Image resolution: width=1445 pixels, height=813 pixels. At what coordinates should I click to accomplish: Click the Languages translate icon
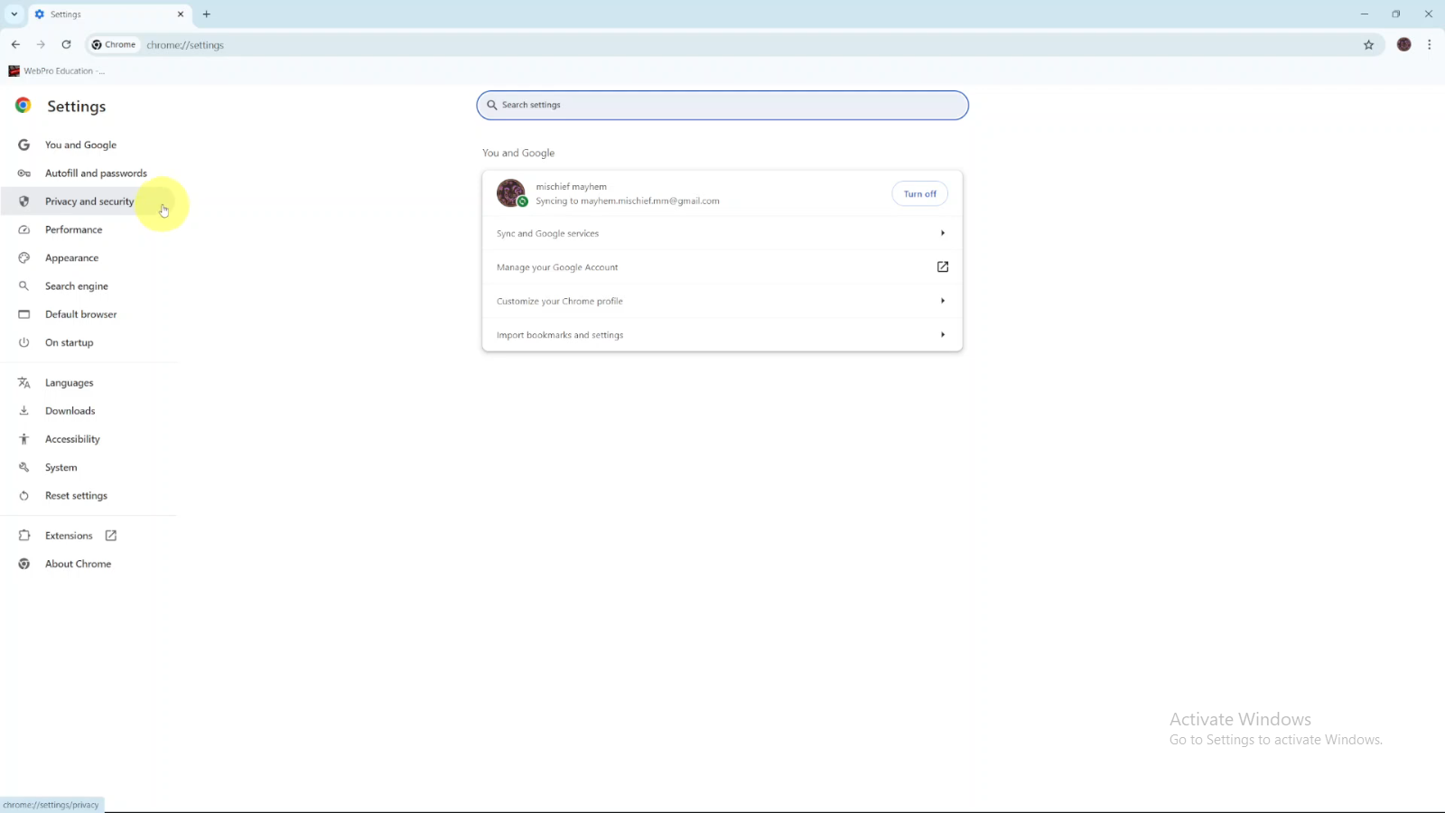point(24,383)
